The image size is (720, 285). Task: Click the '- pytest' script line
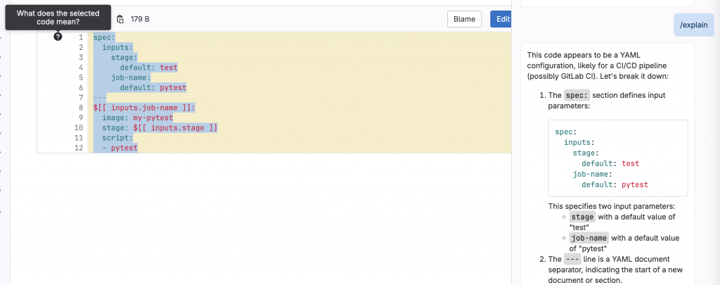[x=120, y=148]
